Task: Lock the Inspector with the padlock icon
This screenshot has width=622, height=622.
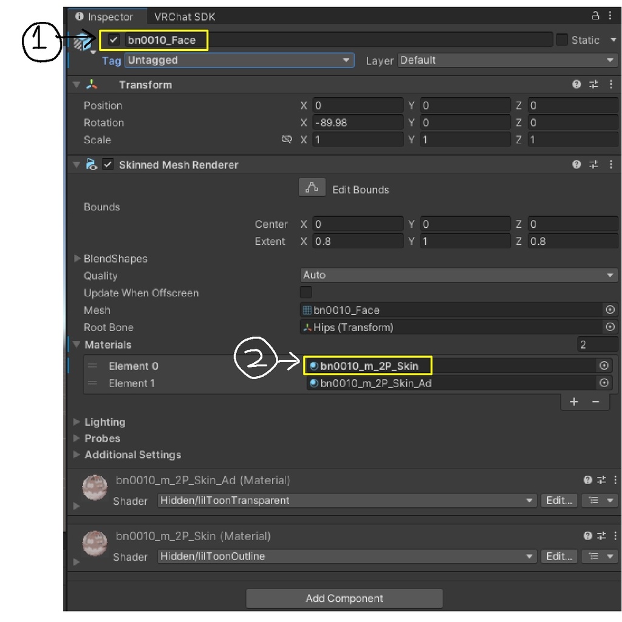Action: [x=595, y=16]
